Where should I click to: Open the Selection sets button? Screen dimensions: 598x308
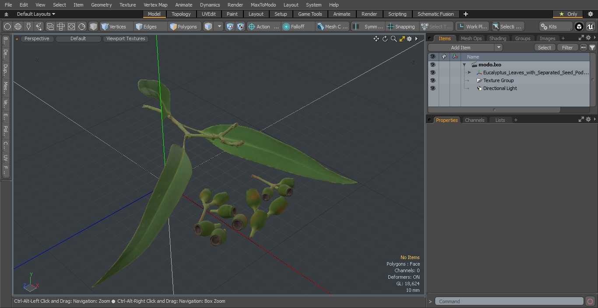click(x=507, y=27)
